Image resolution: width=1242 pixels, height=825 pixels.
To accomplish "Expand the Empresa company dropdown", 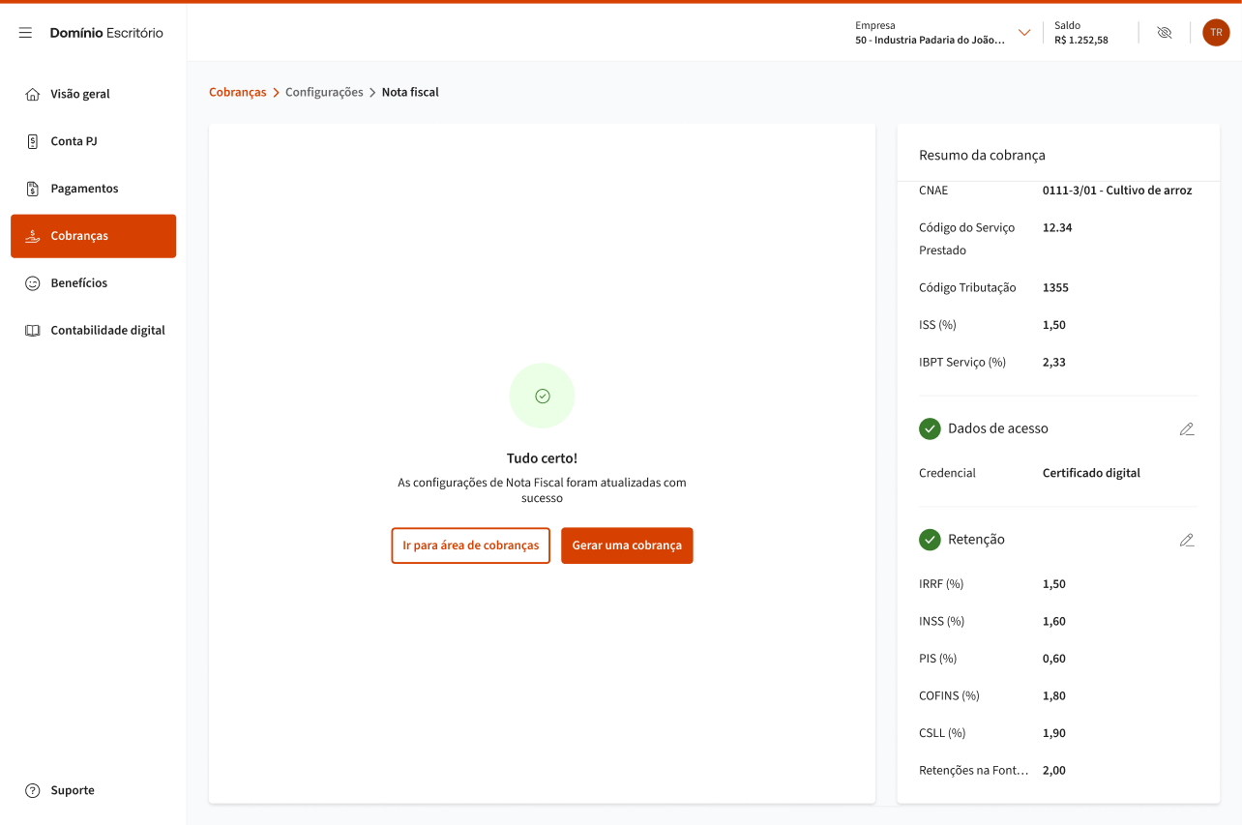I will pyautogui.click(x=1024, y=33).
